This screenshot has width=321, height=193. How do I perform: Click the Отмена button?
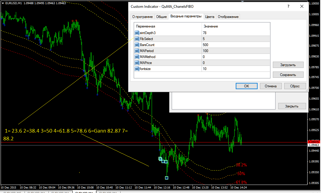tap(271, 86)
